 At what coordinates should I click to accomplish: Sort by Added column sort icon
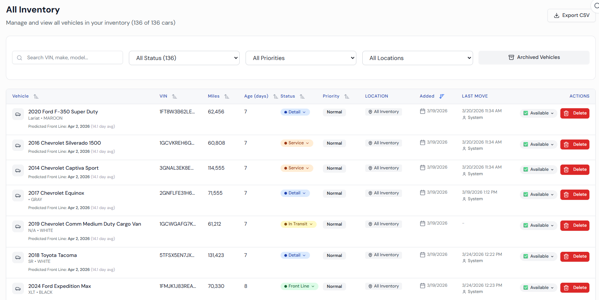(x=442, y=96)
